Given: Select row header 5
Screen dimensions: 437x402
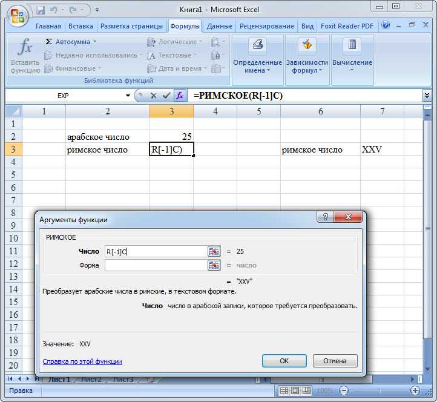Looking at the screenshot, I should point(13,175).
